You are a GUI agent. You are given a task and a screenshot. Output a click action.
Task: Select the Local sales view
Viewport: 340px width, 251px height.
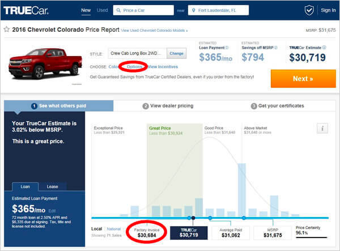point(96,229)
